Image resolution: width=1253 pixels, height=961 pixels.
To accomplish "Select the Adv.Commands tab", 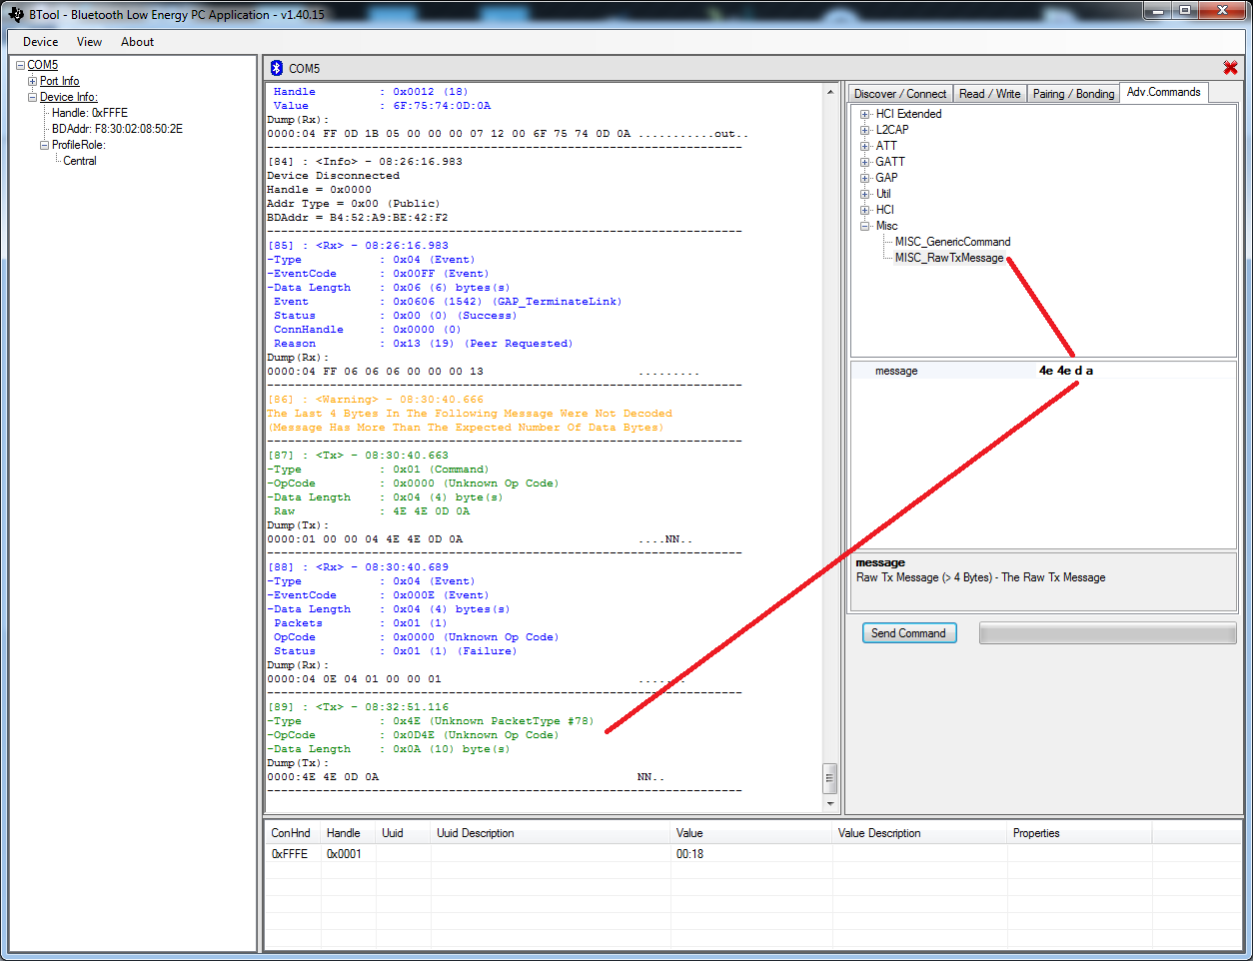I will (x=1164, y=92).
